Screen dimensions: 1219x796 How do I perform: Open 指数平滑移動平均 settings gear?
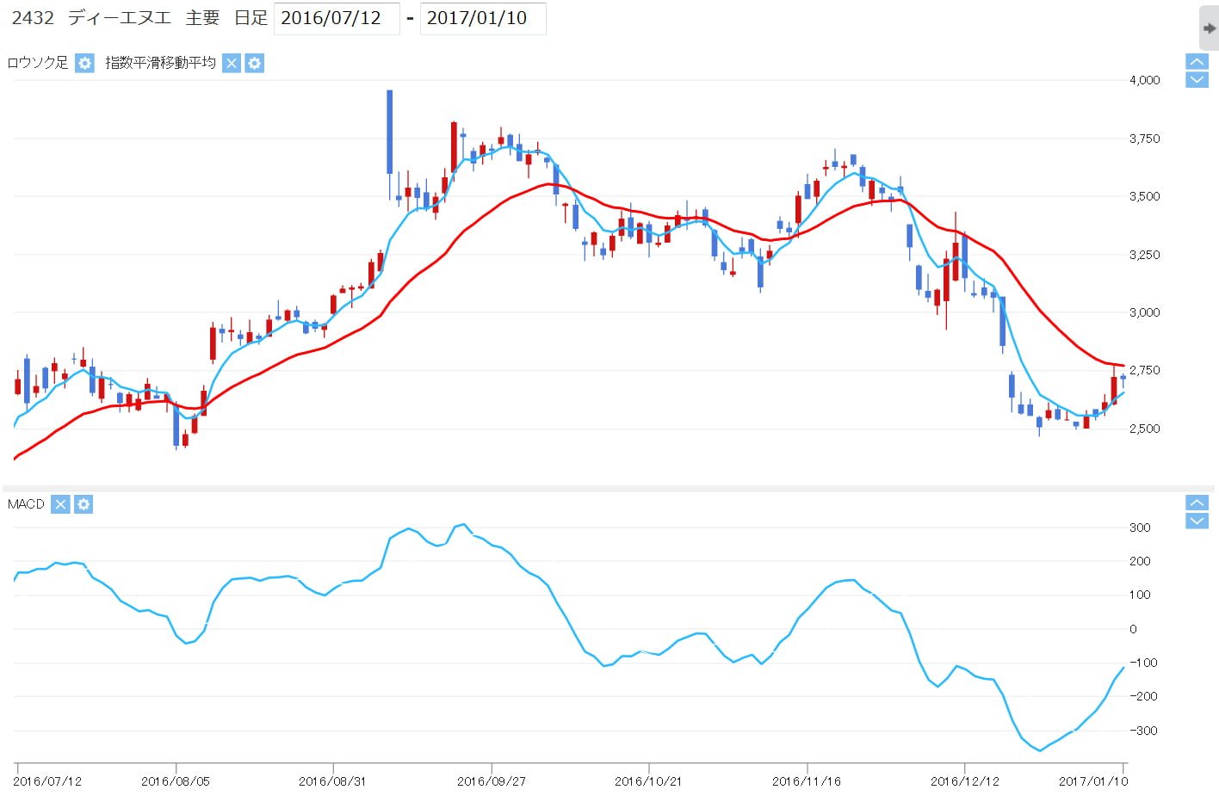point(255,63)
